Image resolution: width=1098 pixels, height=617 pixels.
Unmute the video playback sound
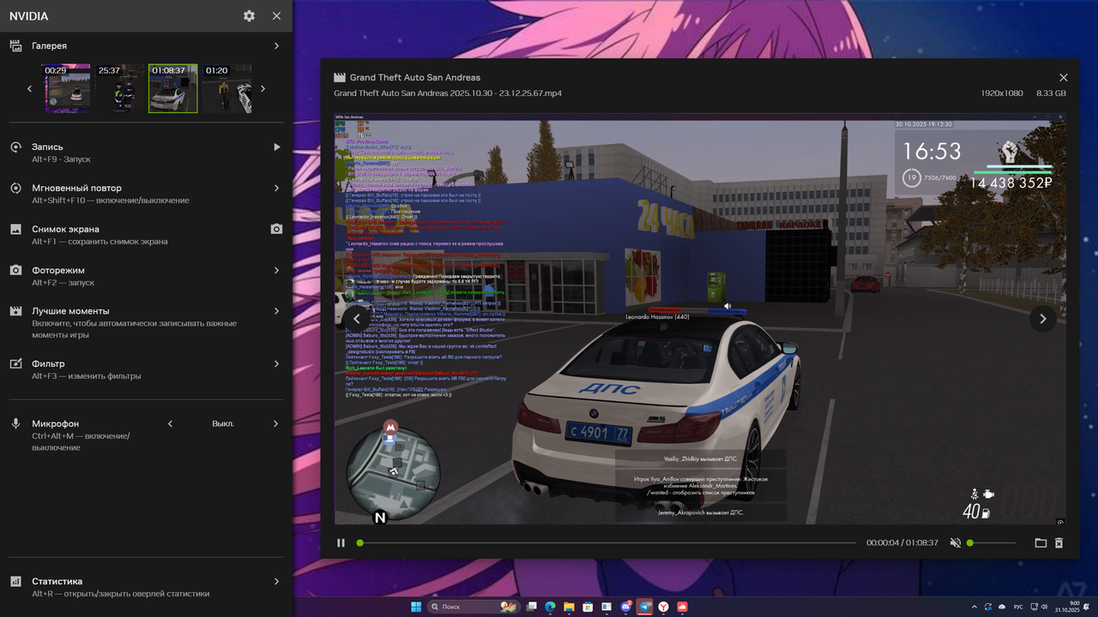tap(955, 542)
